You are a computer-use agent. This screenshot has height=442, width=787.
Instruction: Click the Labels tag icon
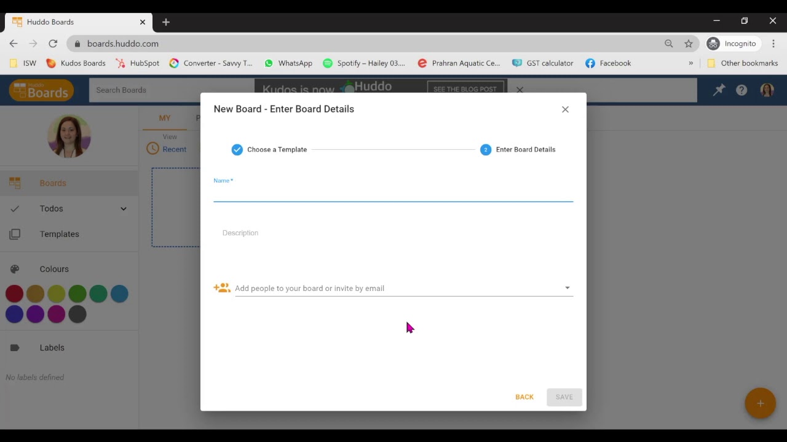15,347
